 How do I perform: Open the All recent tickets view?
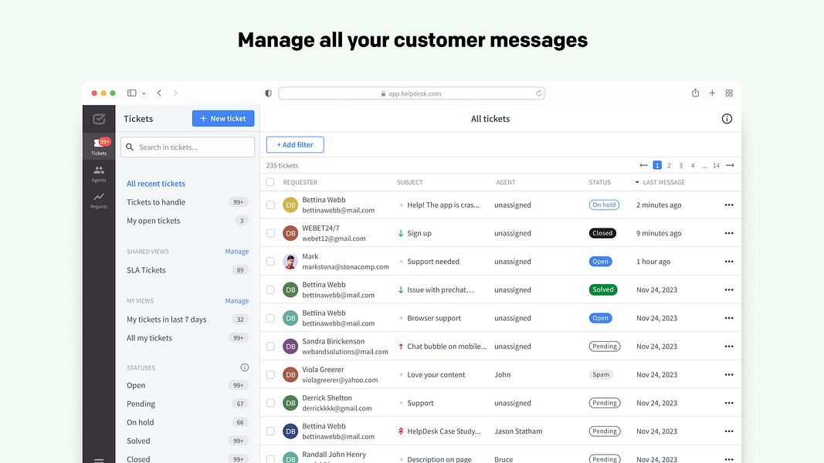click(x=155, y=183)
